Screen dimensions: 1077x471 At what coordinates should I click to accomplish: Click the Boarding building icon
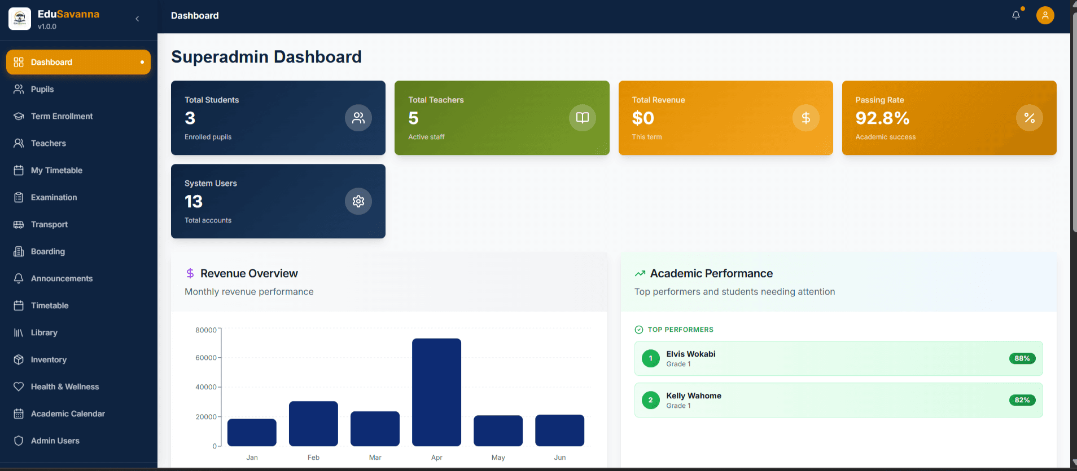[x=19, y=251]
